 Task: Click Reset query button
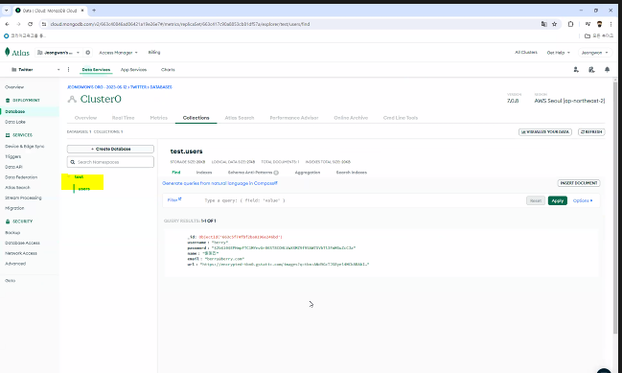536,200
